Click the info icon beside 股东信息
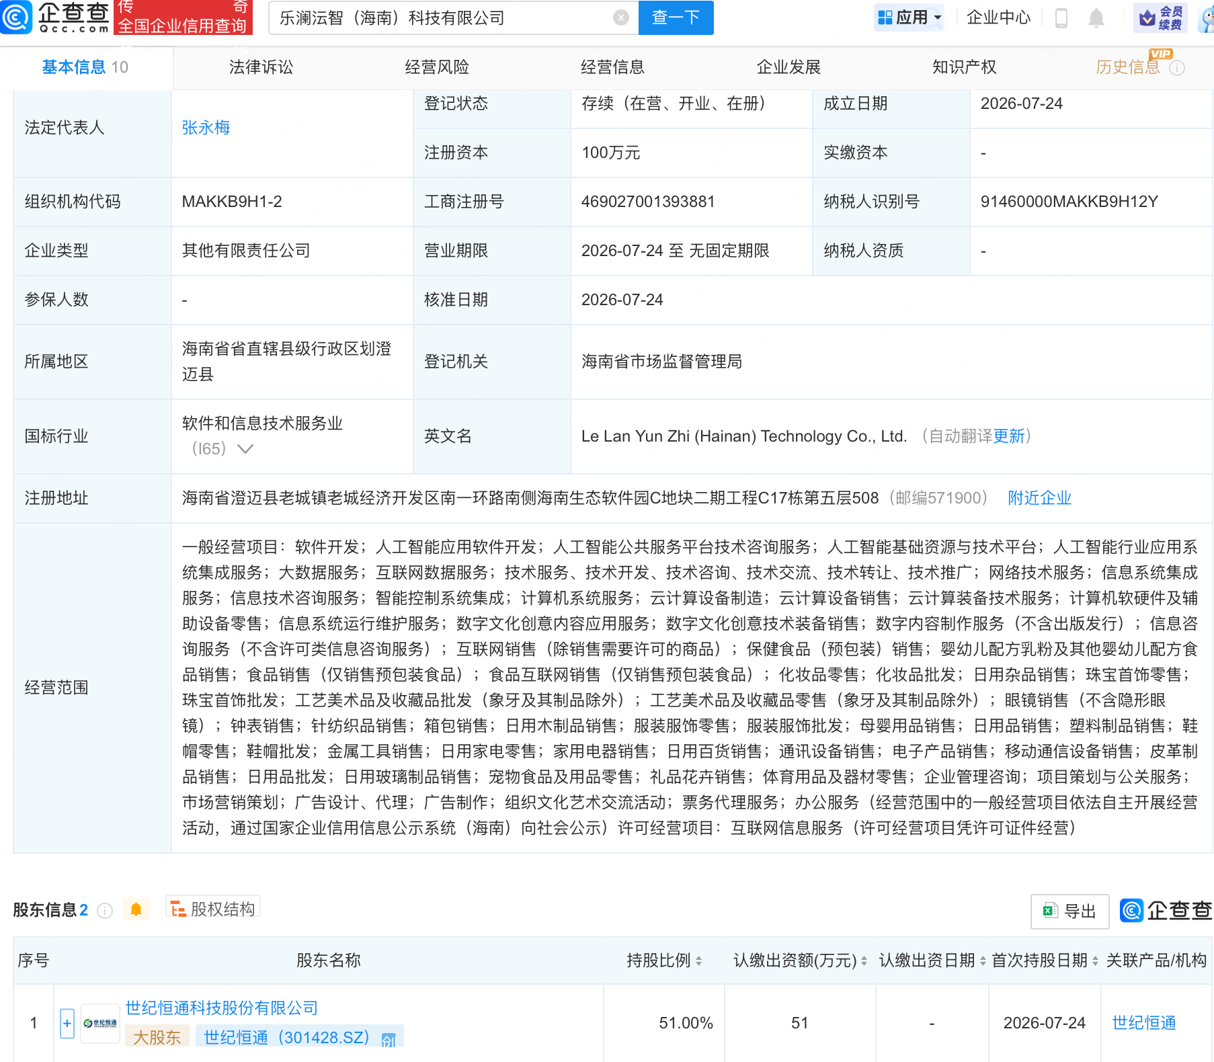 click(105, 910)
